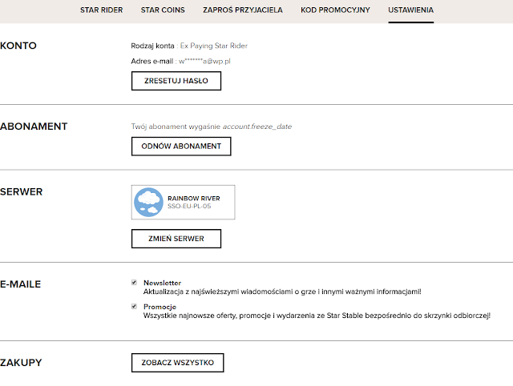Image resolution: width=513 pixels, height=386 pixels.
Task: Click the Newsletter description starting 'Aktualizacja z najświeższymi'
Action: click(282, 292)
